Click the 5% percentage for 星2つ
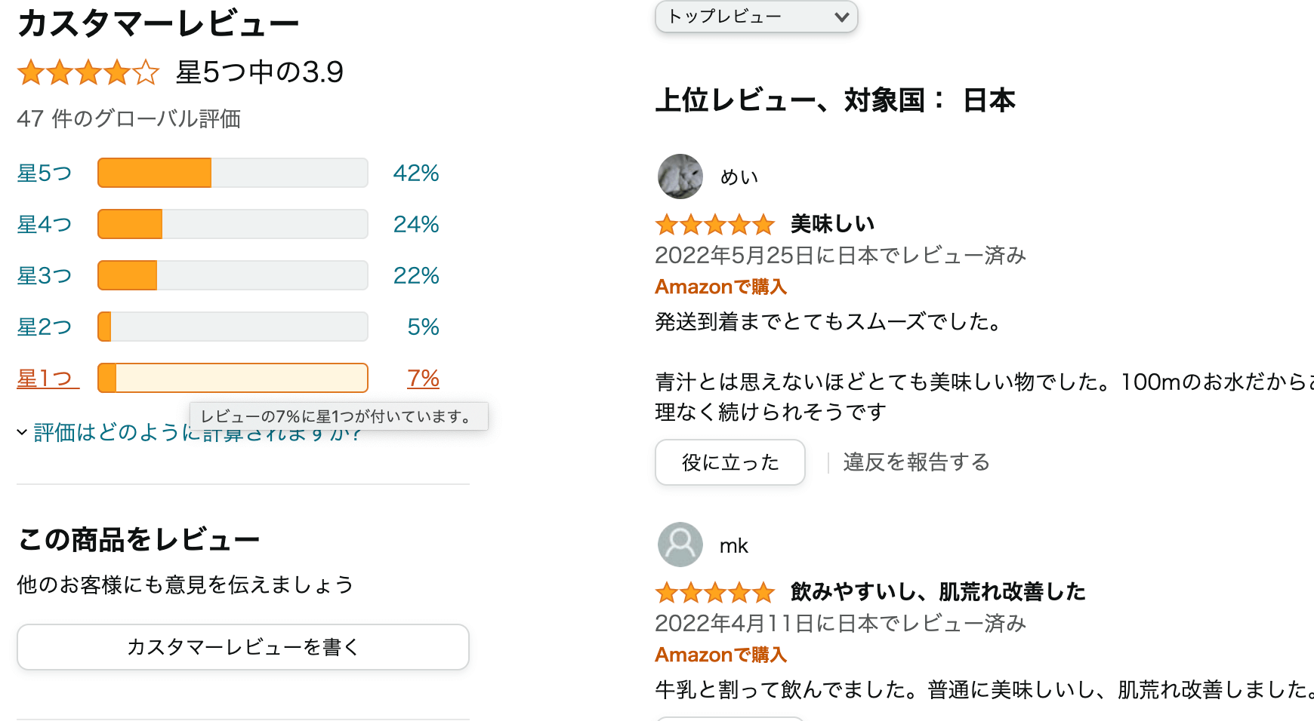 (x=423, y=327)
